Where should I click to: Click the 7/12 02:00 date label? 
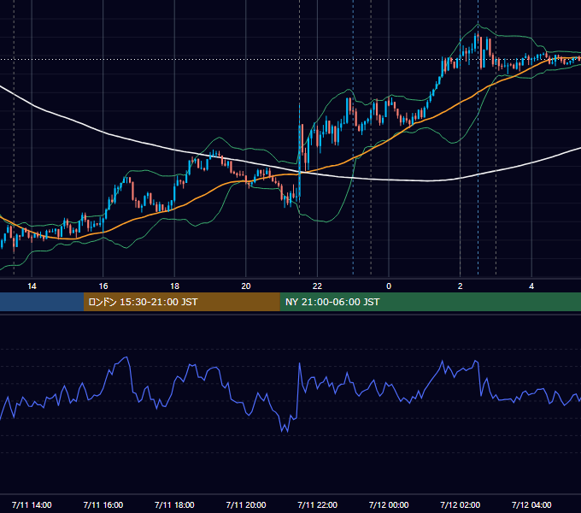pos(461,504)
